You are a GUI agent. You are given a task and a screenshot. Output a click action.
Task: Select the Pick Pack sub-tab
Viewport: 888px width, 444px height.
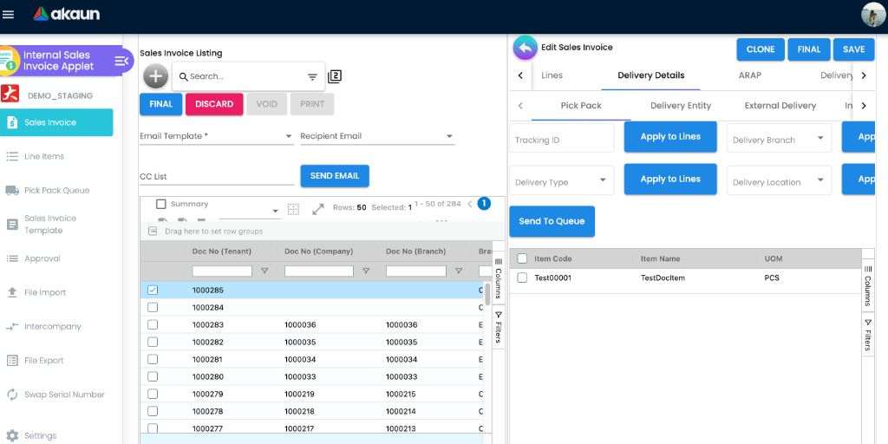(x=581, y=106)
